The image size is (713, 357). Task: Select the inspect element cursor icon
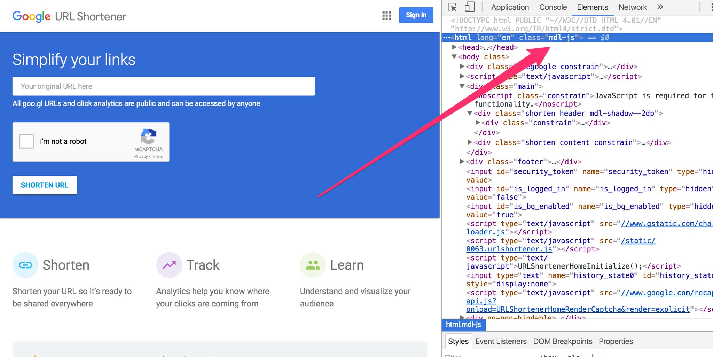coord(452,7)
